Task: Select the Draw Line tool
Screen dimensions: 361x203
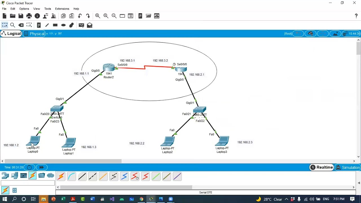Action: click(47, 25)
